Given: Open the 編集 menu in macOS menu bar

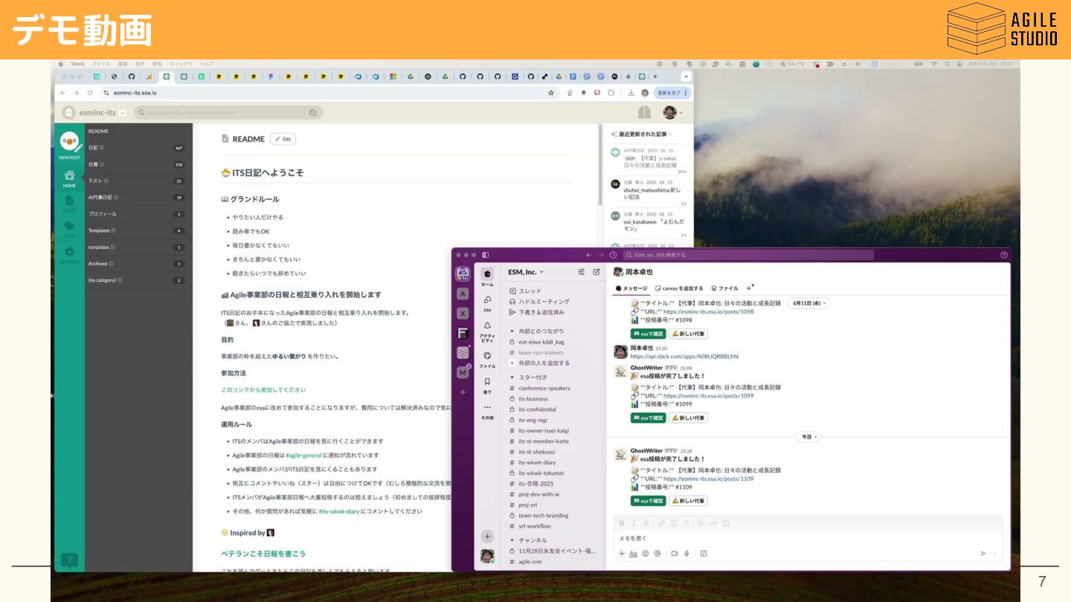Looking at the screenshot, I should 123,64.
